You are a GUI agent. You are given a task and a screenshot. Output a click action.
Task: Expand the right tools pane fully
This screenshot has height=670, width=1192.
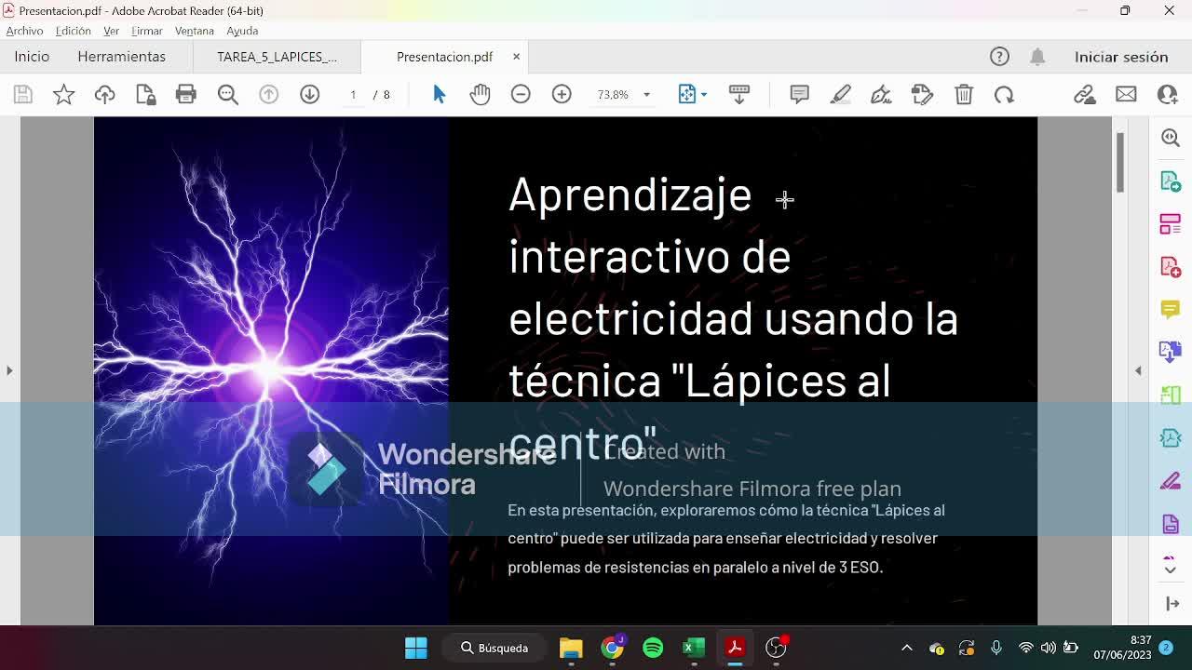(x=1172, y=604)
